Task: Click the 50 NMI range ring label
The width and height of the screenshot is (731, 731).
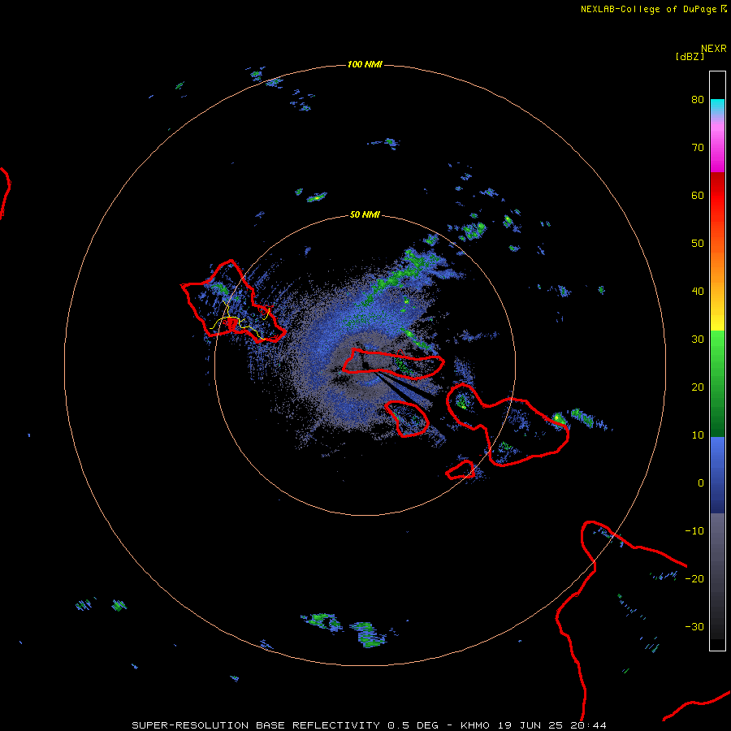Action: 365,214
